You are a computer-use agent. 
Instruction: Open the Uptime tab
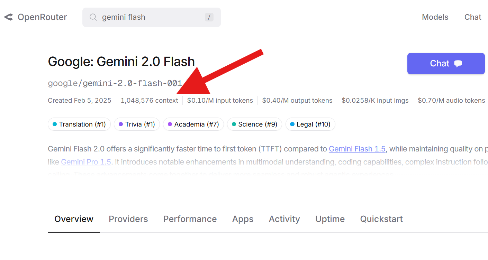(x=330, y=219)
